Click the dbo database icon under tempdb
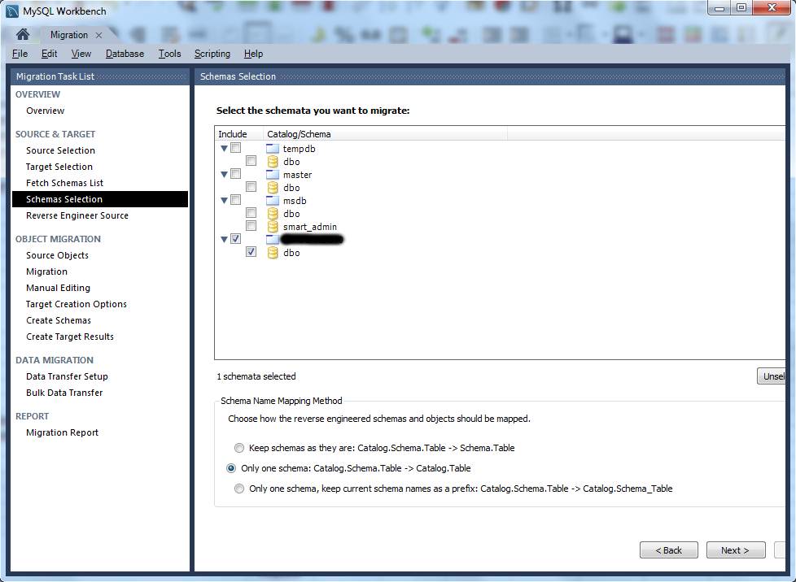 pos(273,161)
